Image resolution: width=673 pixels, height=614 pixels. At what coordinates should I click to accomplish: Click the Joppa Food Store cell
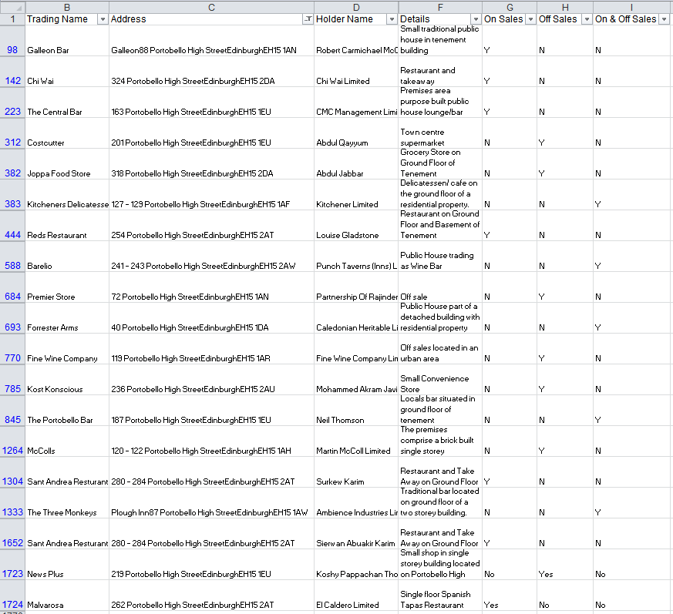tap(67, 164)
